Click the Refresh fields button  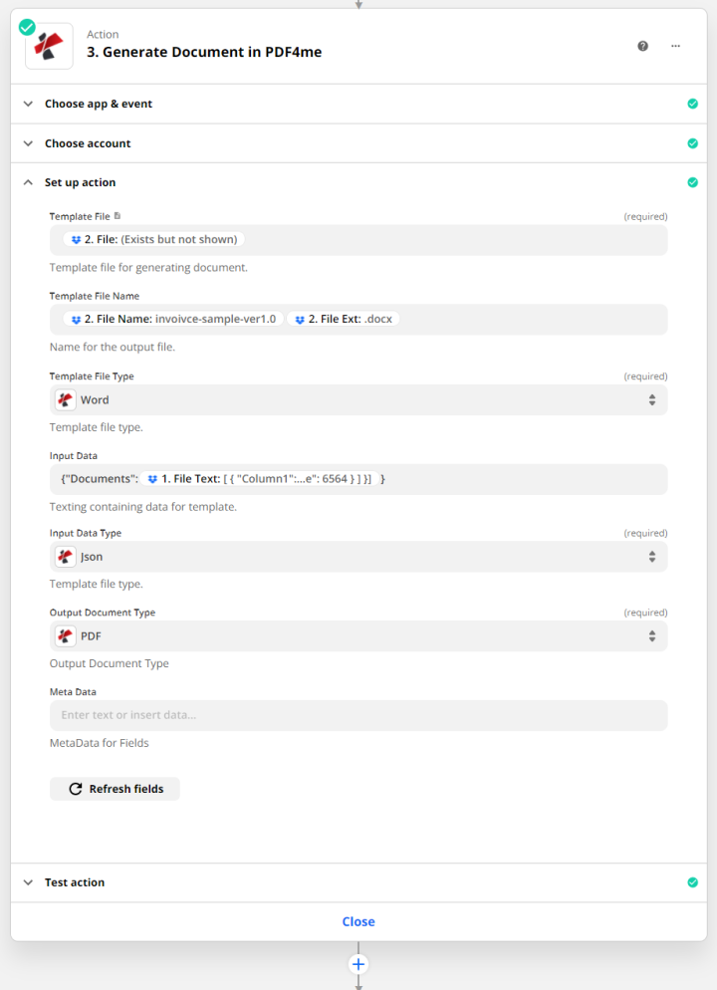115,788
